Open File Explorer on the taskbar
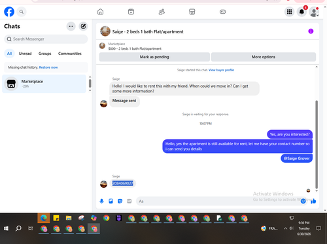The width and height of the screenshot is (327, 244). tap(69, 218)
